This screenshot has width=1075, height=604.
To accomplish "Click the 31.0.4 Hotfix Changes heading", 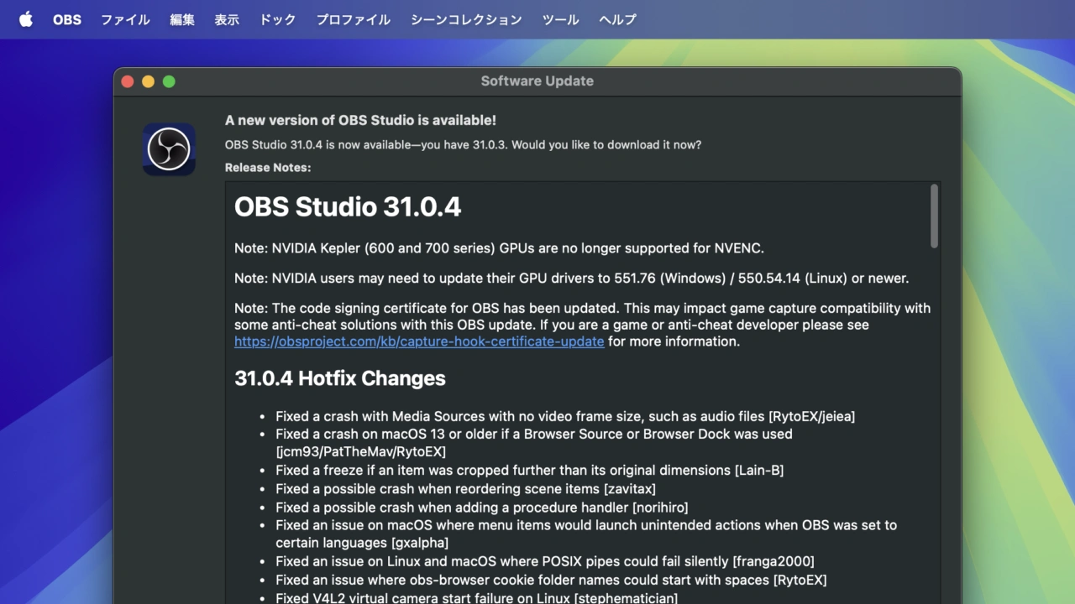I will (340, 378).
